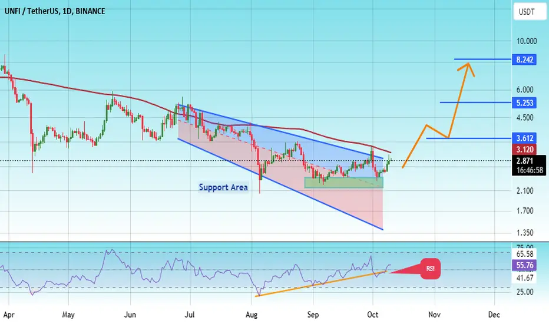Click the Apr label on time axis
The height and width of the screenshot is (324, 549).
coord(9,315)
